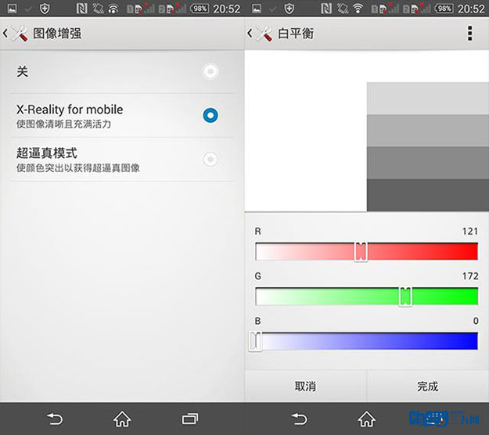Select the X-Reality for mobile radio option
Image resolution: width=489 pixels, height=435 pixels.
[210, 115]
